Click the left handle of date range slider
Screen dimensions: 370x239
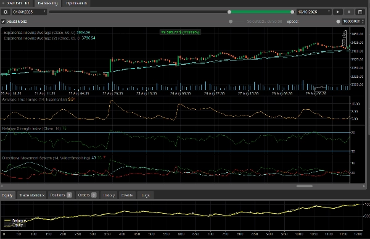229,12
